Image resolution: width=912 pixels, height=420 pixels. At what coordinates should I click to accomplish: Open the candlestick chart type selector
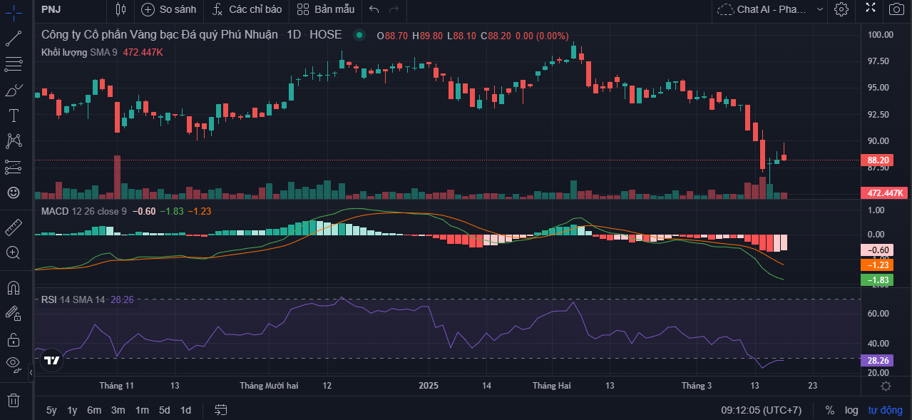[121, 9]
